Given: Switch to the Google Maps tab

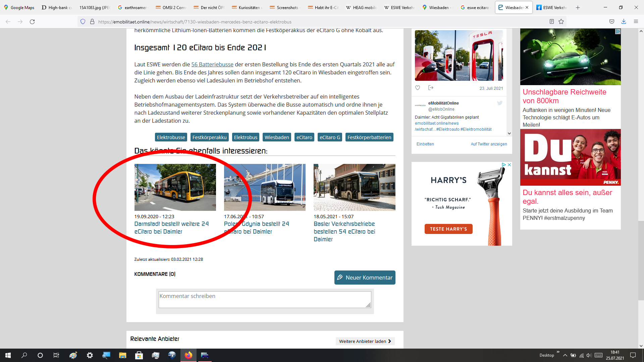Looking at the screenshot, I should [x=19, y=7].
